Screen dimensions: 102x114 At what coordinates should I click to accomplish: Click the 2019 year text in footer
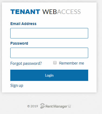pos(34,106)
